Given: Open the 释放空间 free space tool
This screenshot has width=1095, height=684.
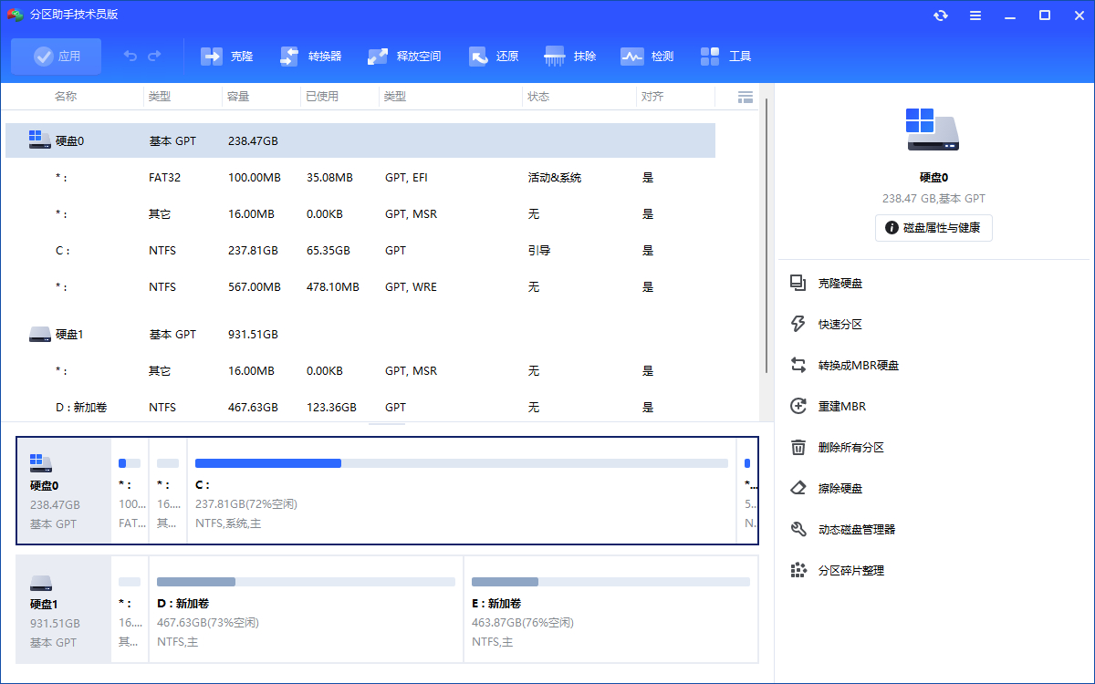Looking at the screenshot, I should (x=404, y=57).
